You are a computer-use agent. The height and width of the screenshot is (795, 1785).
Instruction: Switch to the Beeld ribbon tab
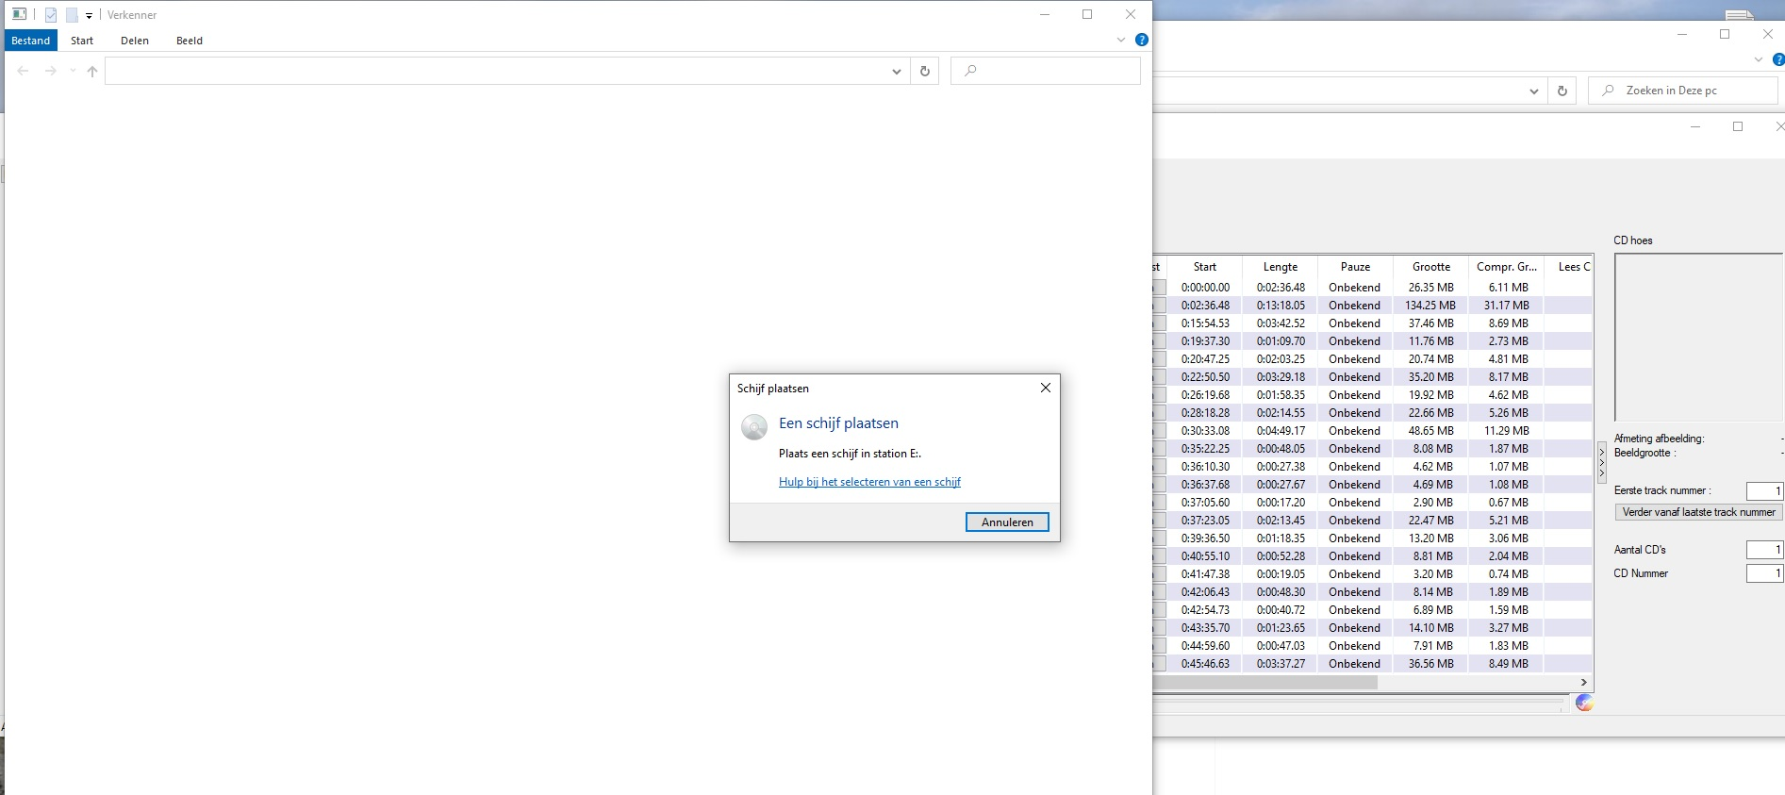click(x=190, y=41)
